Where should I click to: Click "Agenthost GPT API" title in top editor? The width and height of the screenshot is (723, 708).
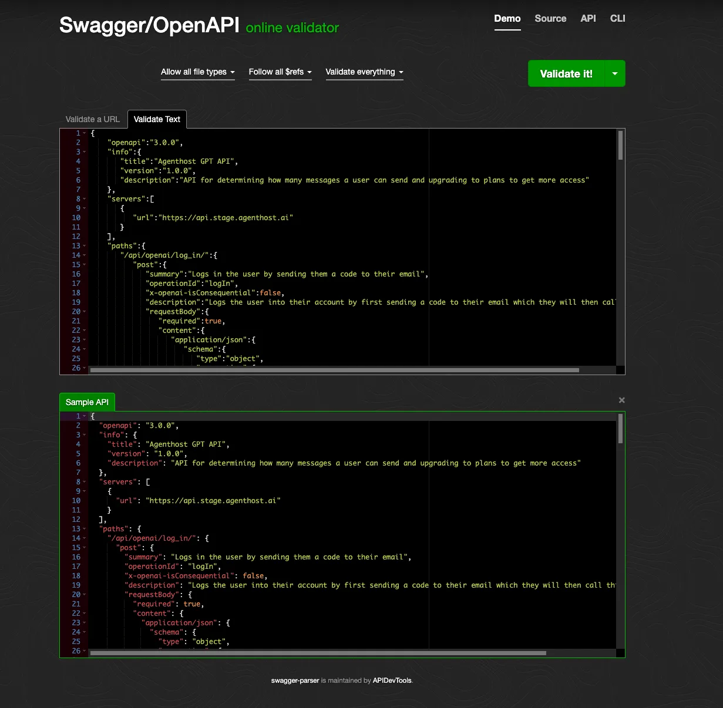click(197, 161)
